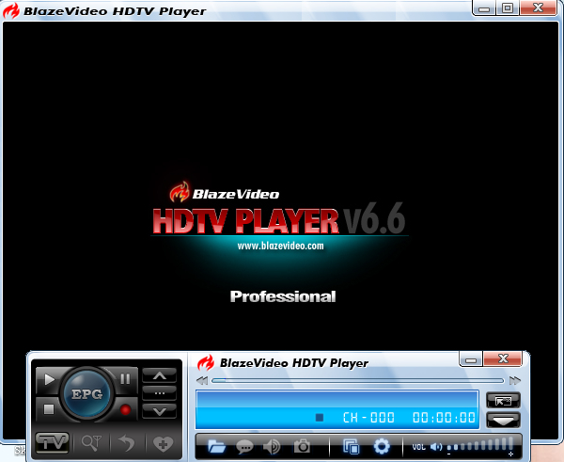
Task: Start recording with the red record button
Action: 124,410
